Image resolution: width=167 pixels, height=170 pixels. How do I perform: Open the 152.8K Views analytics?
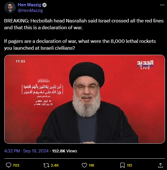click(x=64, y=151)
